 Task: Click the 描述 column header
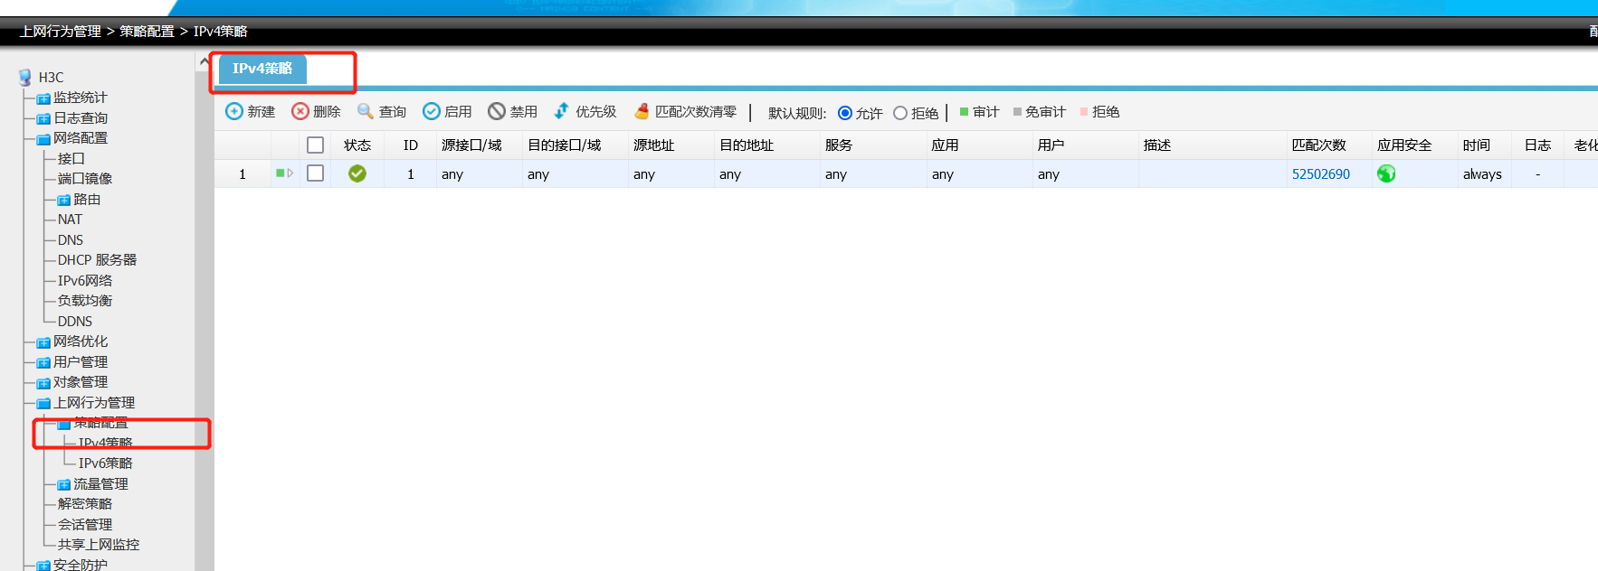[1157, 145]
